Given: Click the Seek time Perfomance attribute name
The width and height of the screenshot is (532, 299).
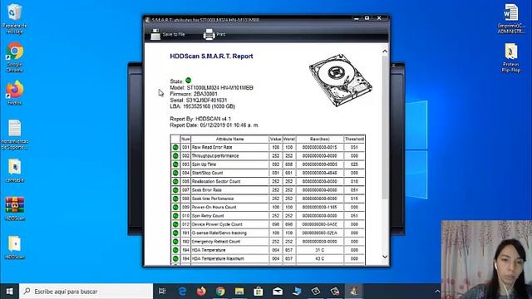Looking at the screenshot, I should pos(213,199).
